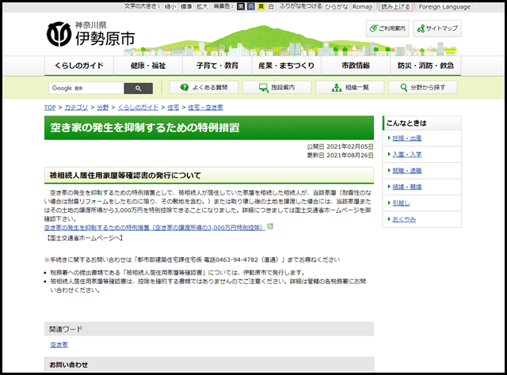The image size is (507, 375).
Task: Open the 引越し sidebar link
Action: point(401,203)
